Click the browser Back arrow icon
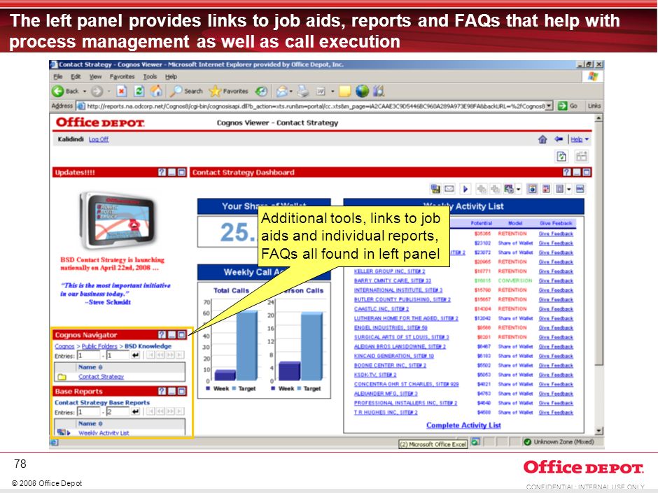The image size is (658, 493). point(58,91)
